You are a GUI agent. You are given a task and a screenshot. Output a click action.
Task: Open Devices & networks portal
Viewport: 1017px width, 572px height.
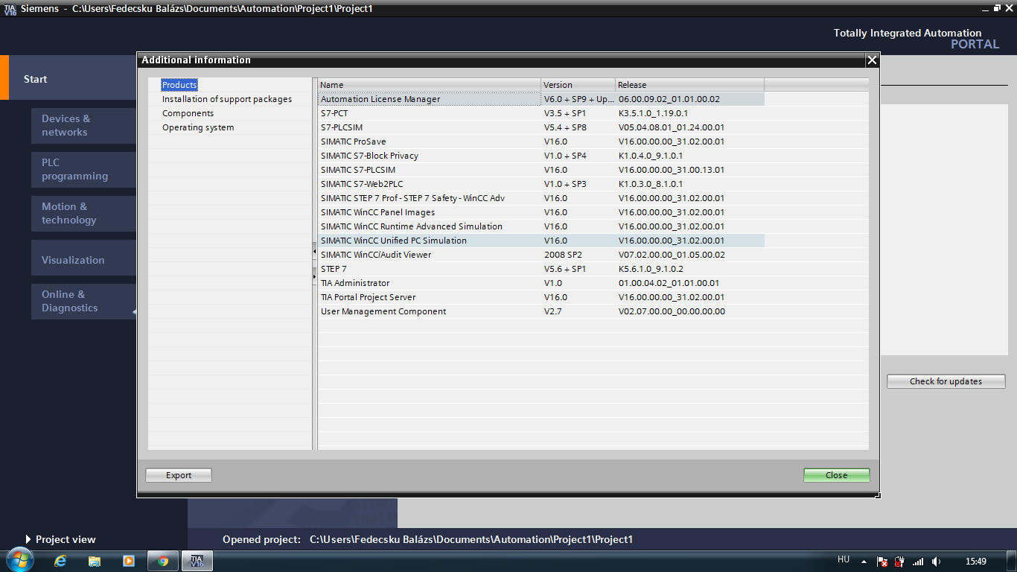(x=83, y=125)
